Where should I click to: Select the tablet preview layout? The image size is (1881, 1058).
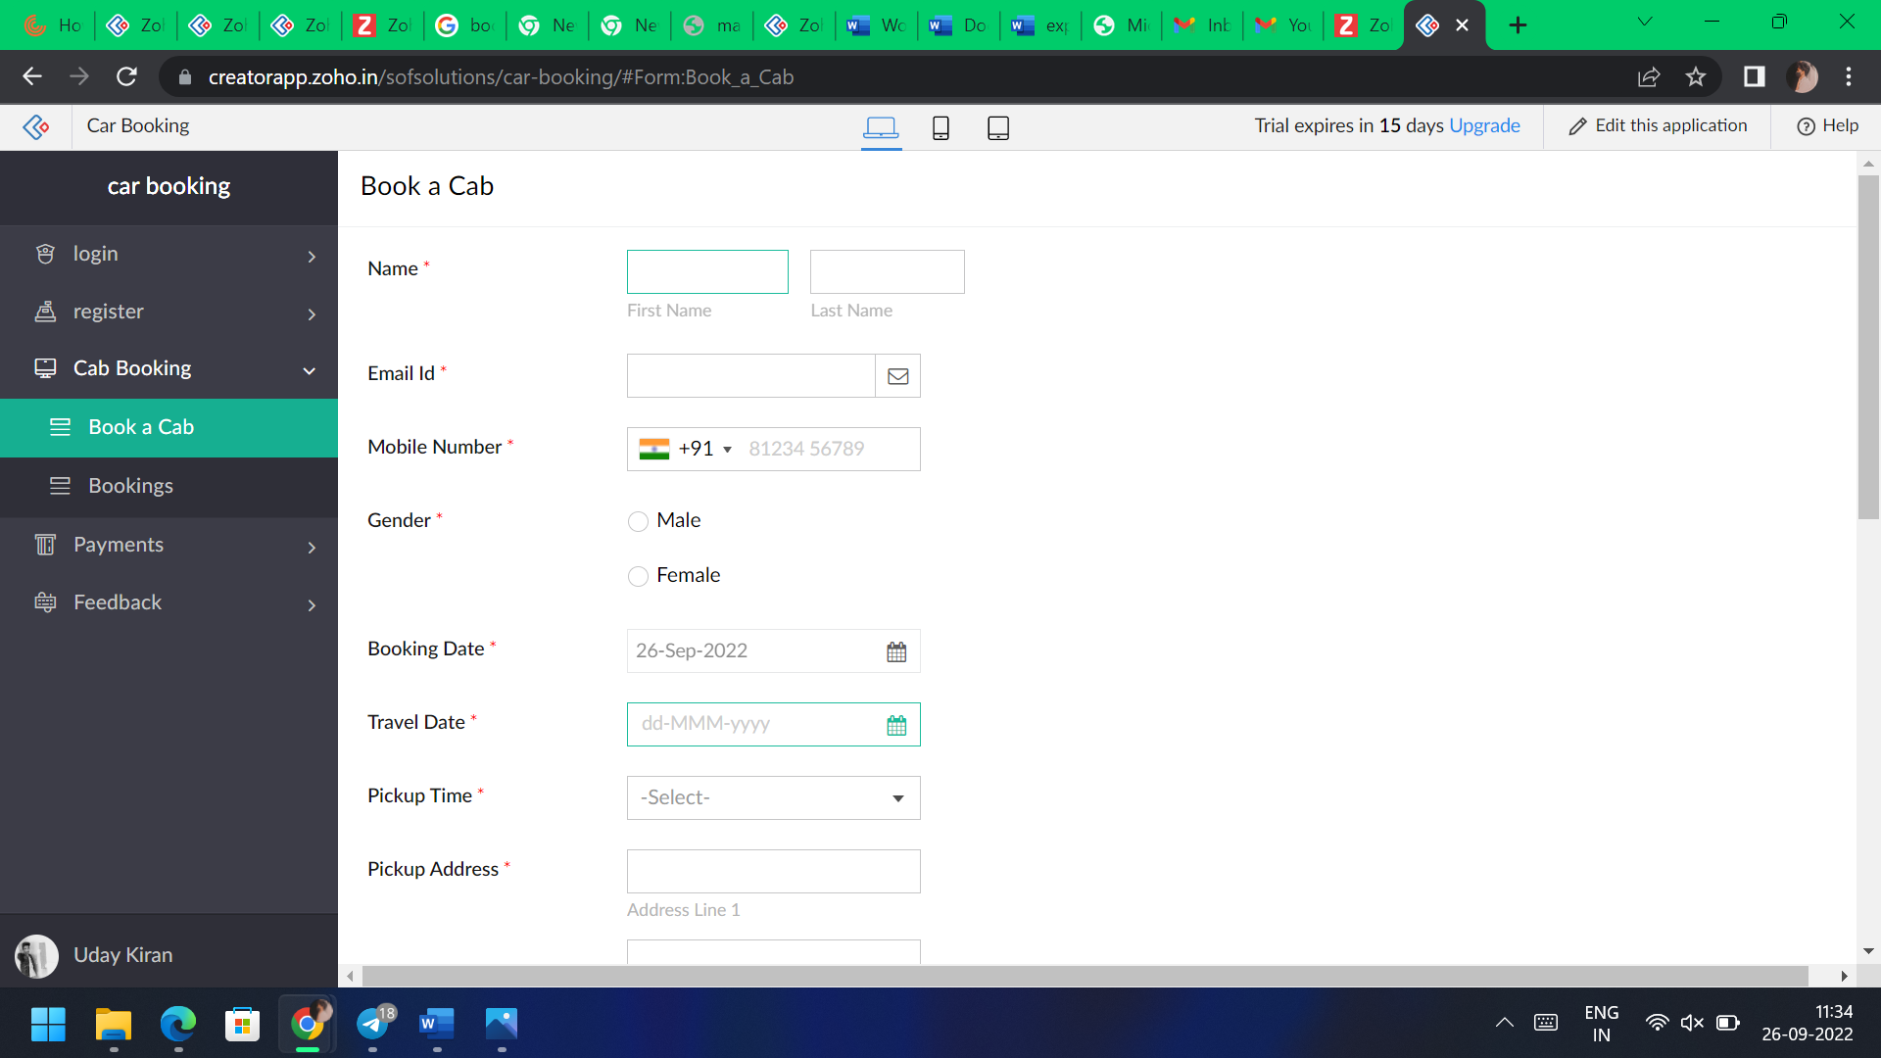pos(997,127)
